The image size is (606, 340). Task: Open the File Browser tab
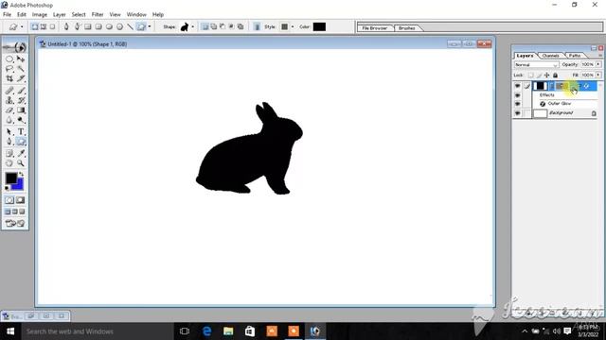pos(375,28)
